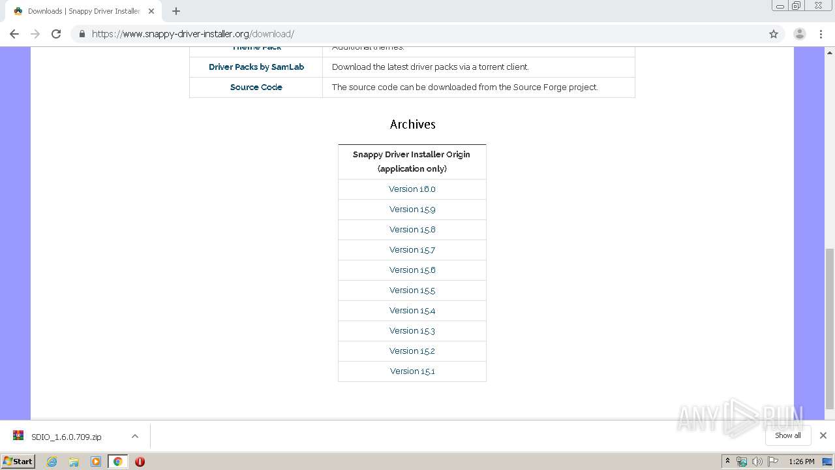Bookmark this page with the star icon
Image resolution: width=835 pixels, height=470 pixels.
(x=774, y=34)
